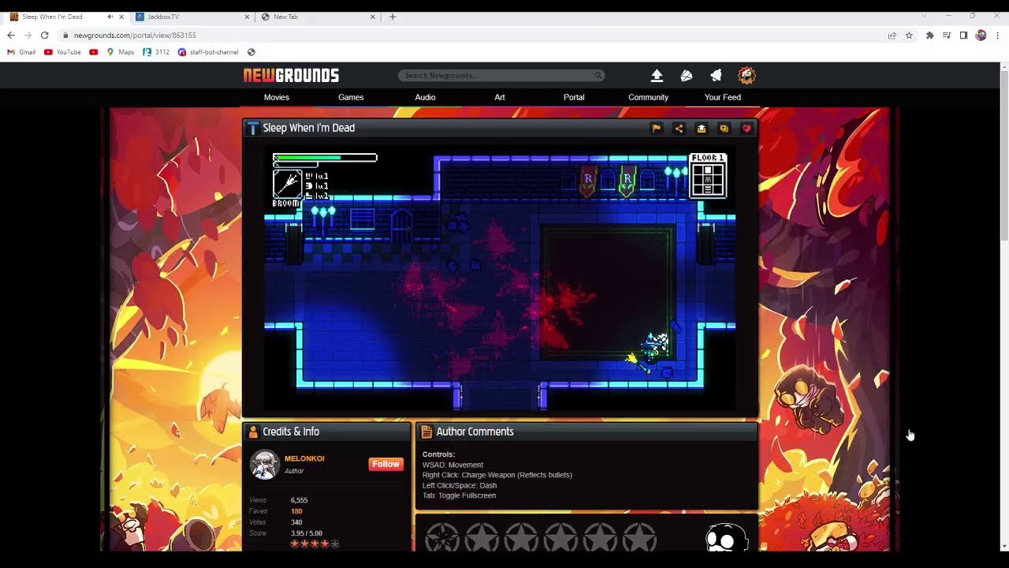Open the Audio menu
Image resolution: width=1009 pixels, height=568 pixels.
click(x=425, y=97)
